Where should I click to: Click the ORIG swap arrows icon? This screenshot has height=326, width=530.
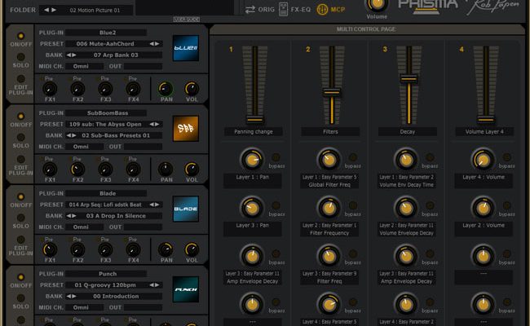(250, 9)
